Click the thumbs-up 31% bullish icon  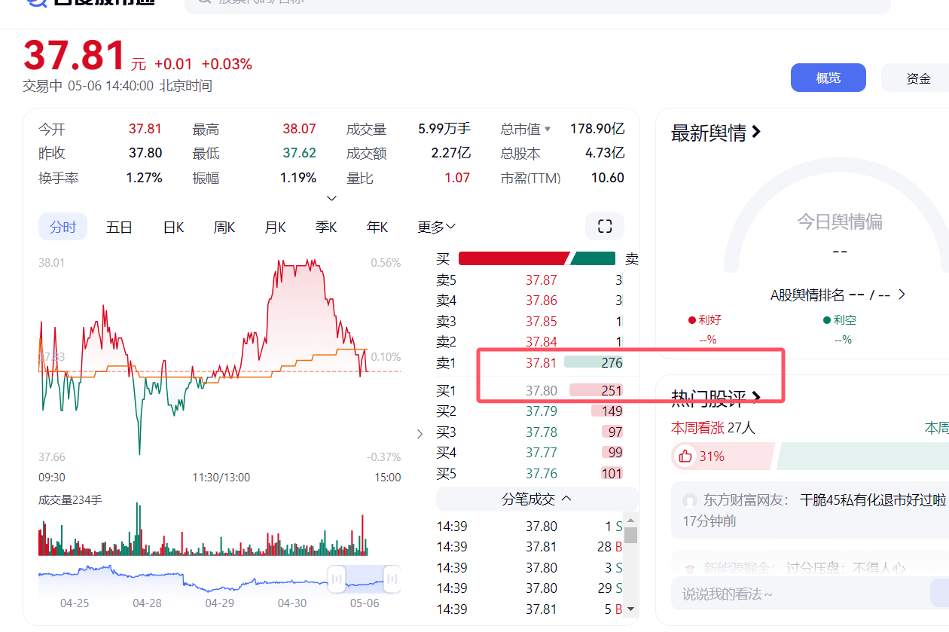[x=685, y=456]
